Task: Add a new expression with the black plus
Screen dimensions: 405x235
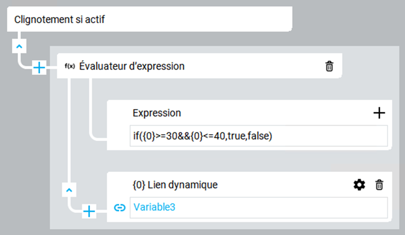Action: tap(379, 113)
